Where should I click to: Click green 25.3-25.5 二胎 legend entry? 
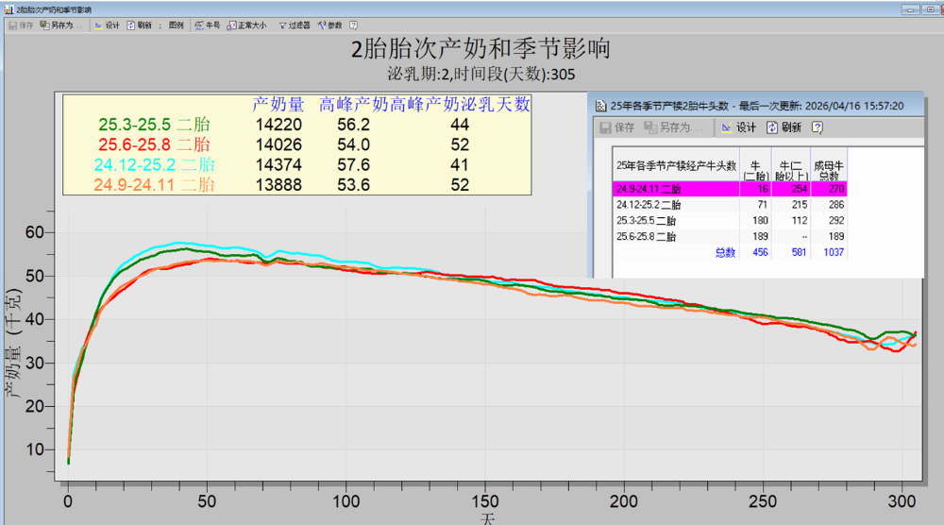(154, 125)
